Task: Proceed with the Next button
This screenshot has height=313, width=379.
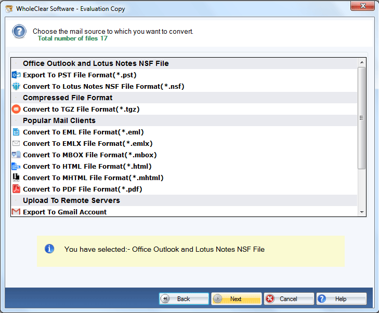Action: coord(237,299)
